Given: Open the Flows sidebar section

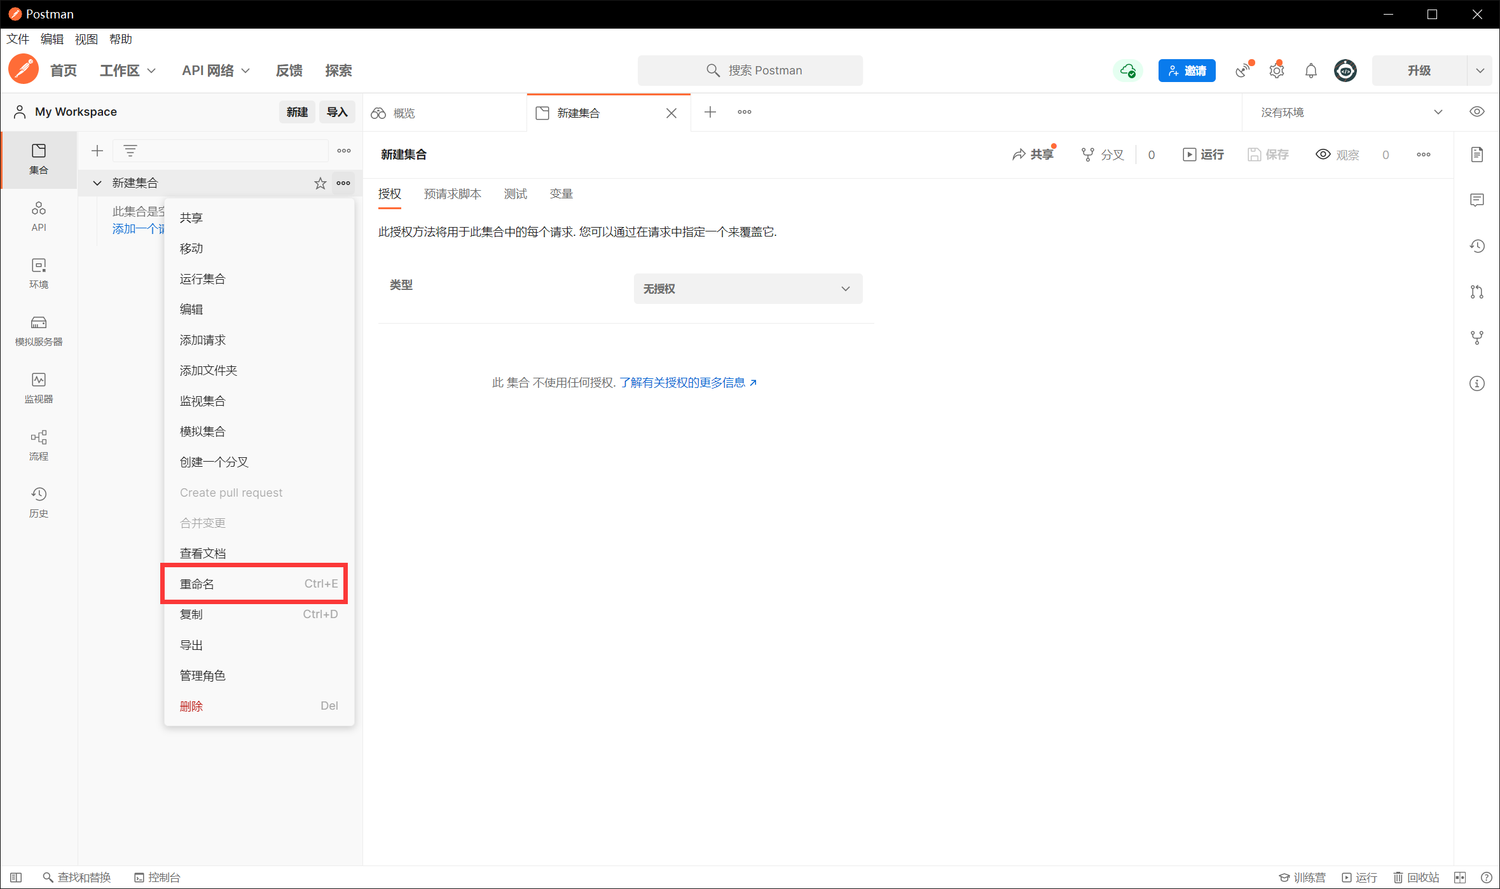Looking at the screenshot, I should click(x=38, y=445).
